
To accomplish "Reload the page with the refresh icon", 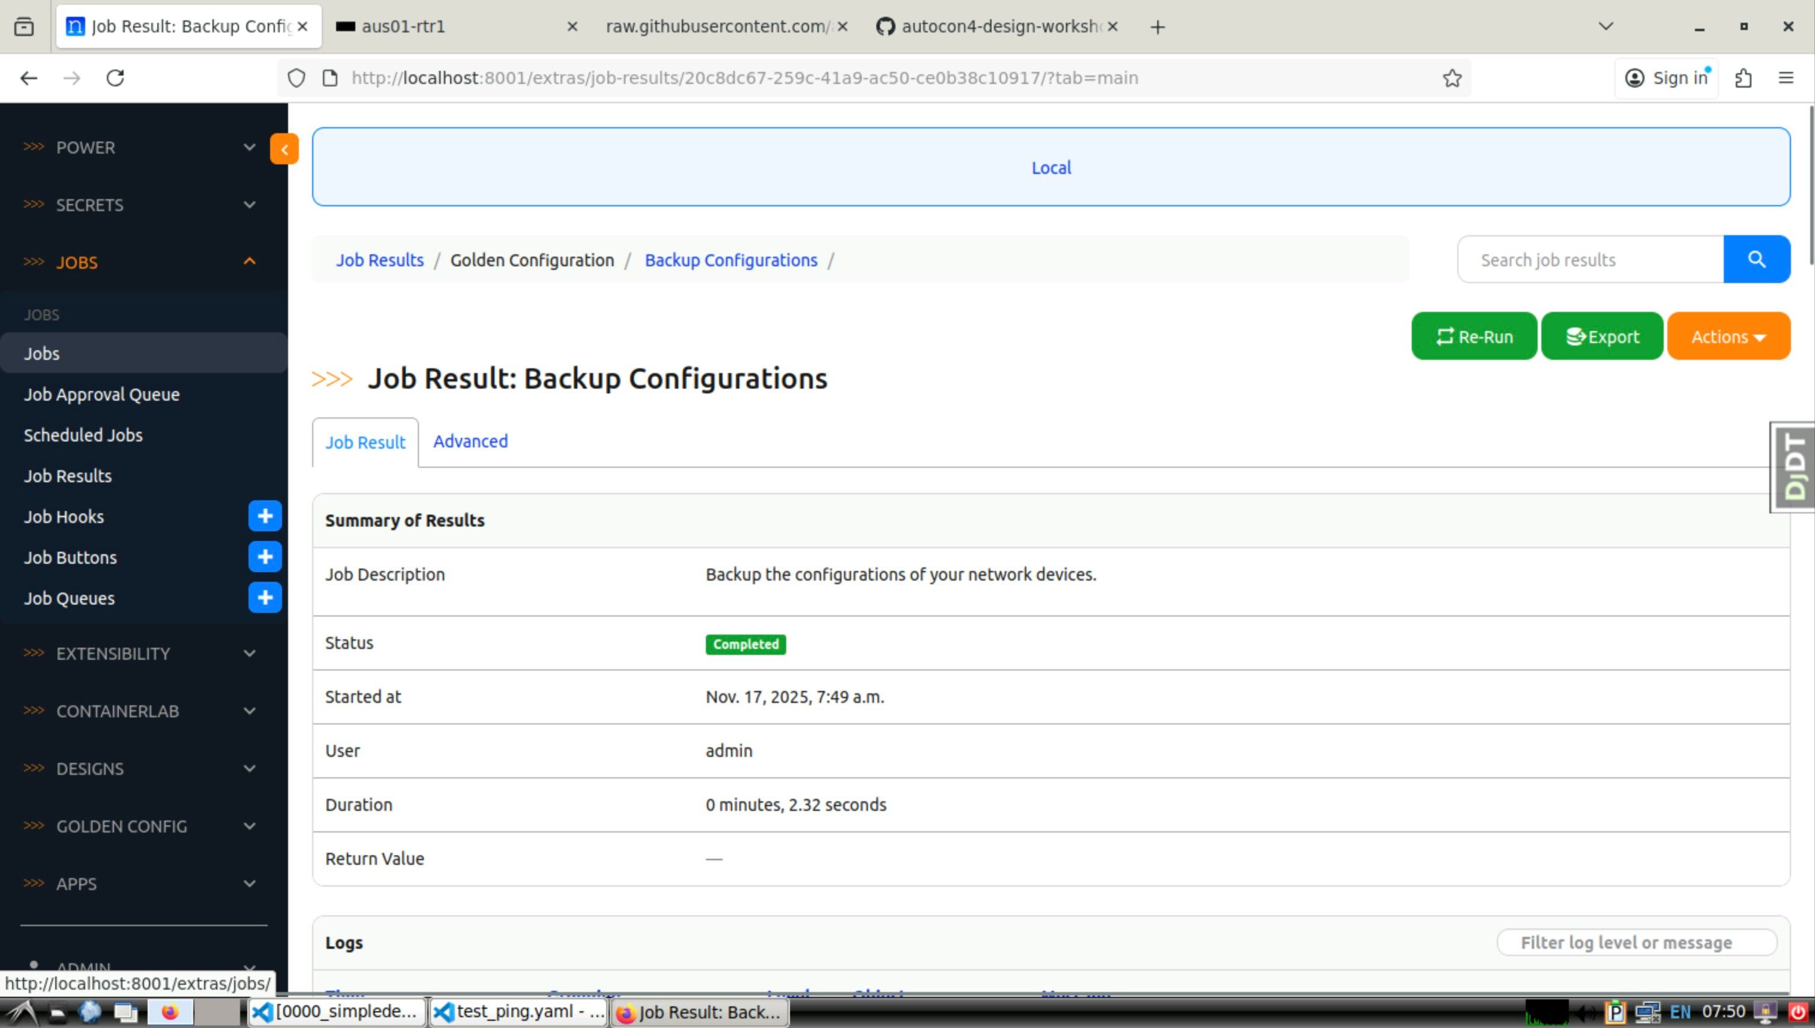I will point(115,77).
